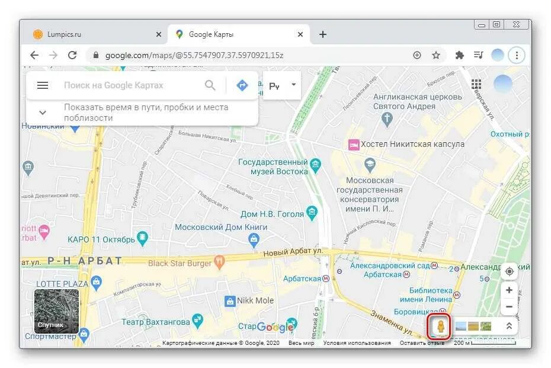551x368 pixels.
Task: Bookmark this page with the star icon
Action: tap(435, 55)
